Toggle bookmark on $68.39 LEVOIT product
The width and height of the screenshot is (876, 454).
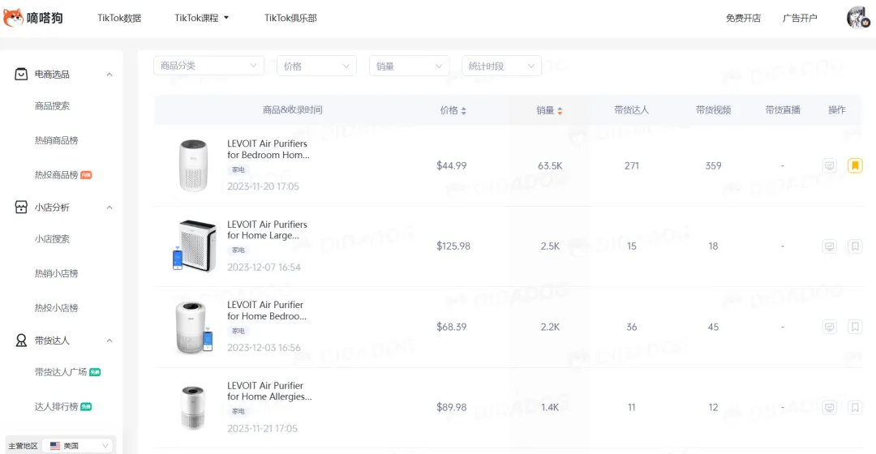[855, 327]
